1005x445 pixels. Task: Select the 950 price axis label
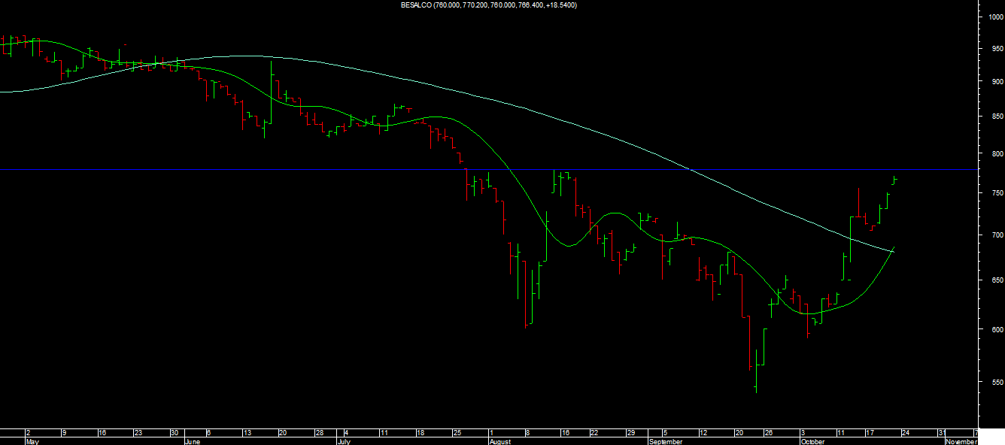pos(996,49)
